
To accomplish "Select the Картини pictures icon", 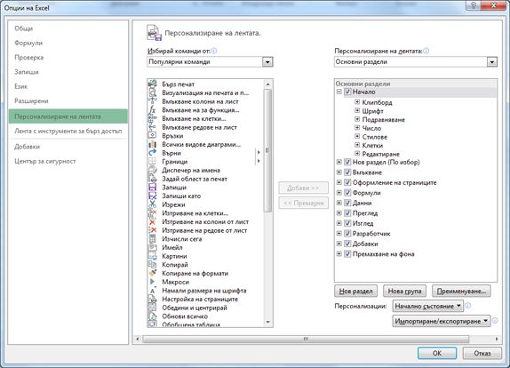I will pyautogui.click(x=152, y=256).
